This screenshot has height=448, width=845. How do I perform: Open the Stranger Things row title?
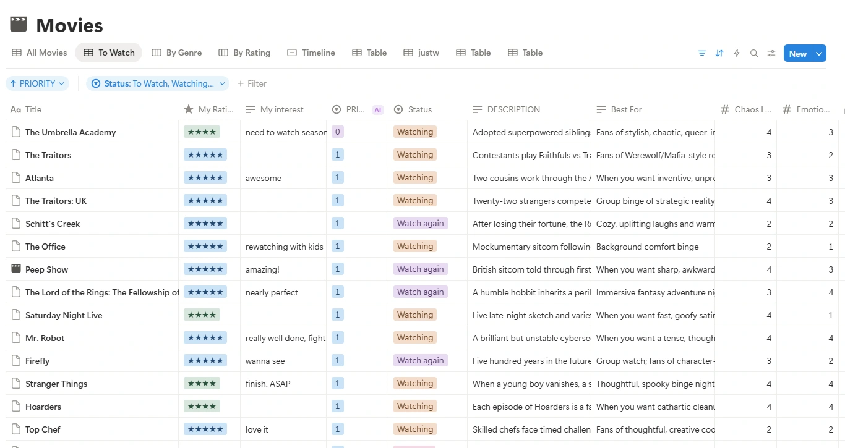(x=56, y=384)
